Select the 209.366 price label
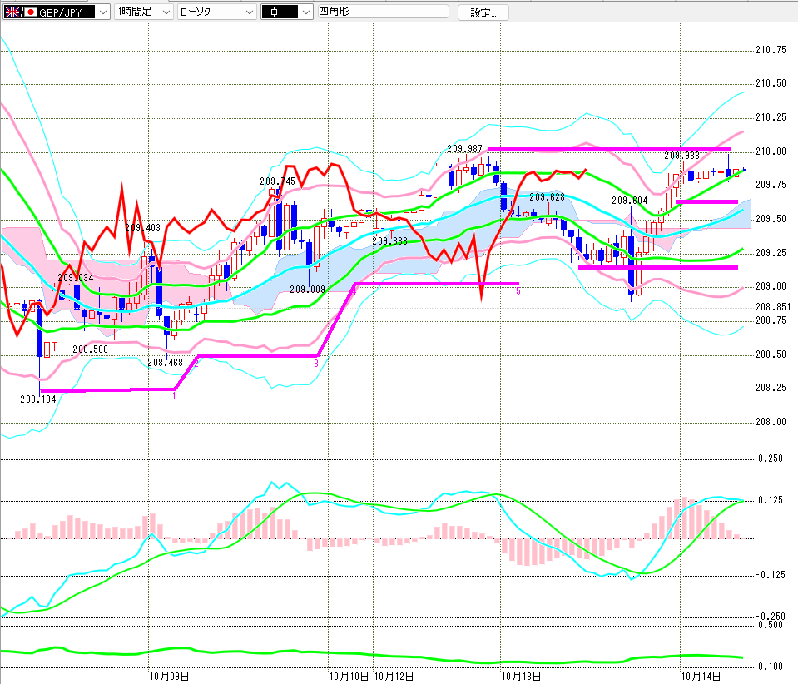The height and width of the screenshot is (684, 798). [389, 241]
